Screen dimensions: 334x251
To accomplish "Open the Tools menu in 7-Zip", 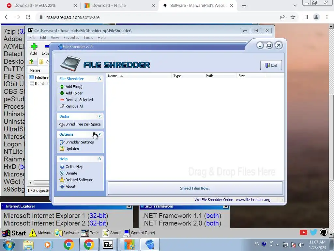I will coord(88,38).
